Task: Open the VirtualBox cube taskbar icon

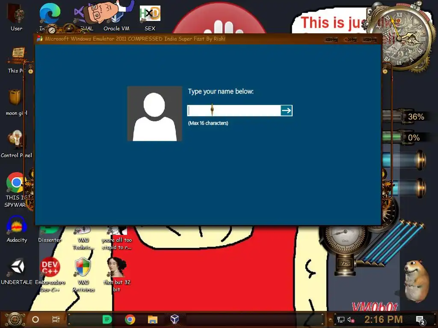Action: tap(175, 319)
